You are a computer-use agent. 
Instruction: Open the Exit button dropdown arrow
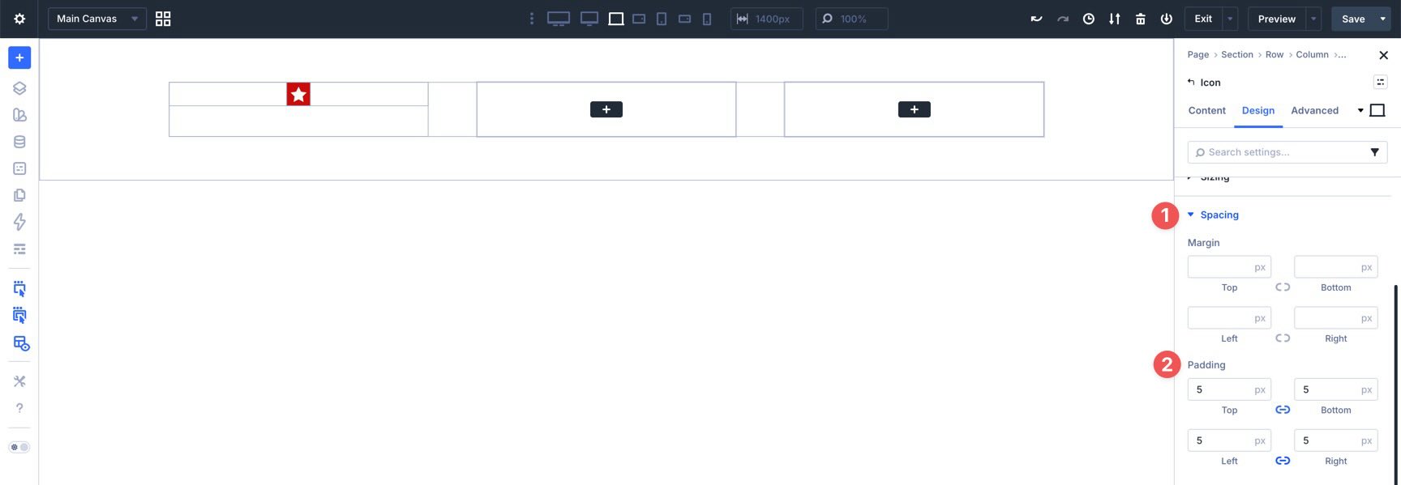[1230, 19]
